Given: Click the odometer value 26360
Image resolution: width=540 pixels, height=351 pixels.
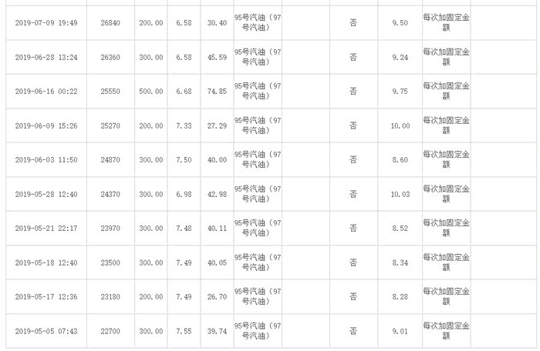Looking at the screenshot, I should (112, 57).
